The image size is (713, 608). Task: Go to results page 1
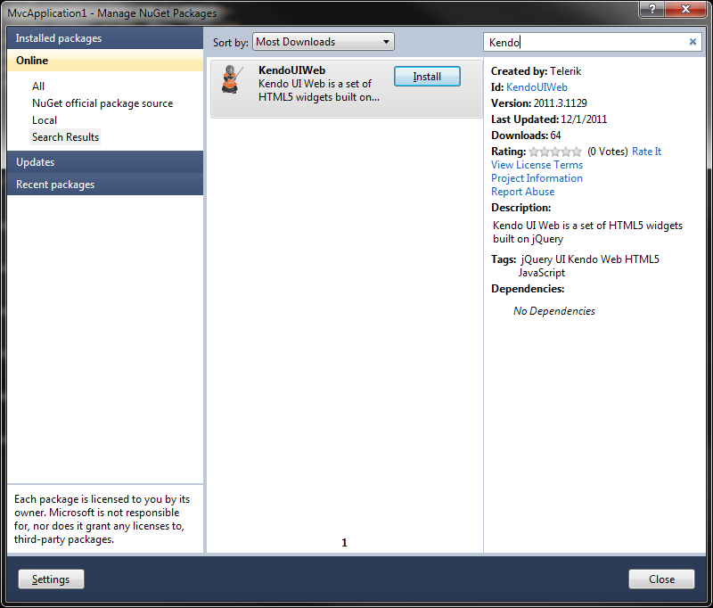(x=344, y=543)
